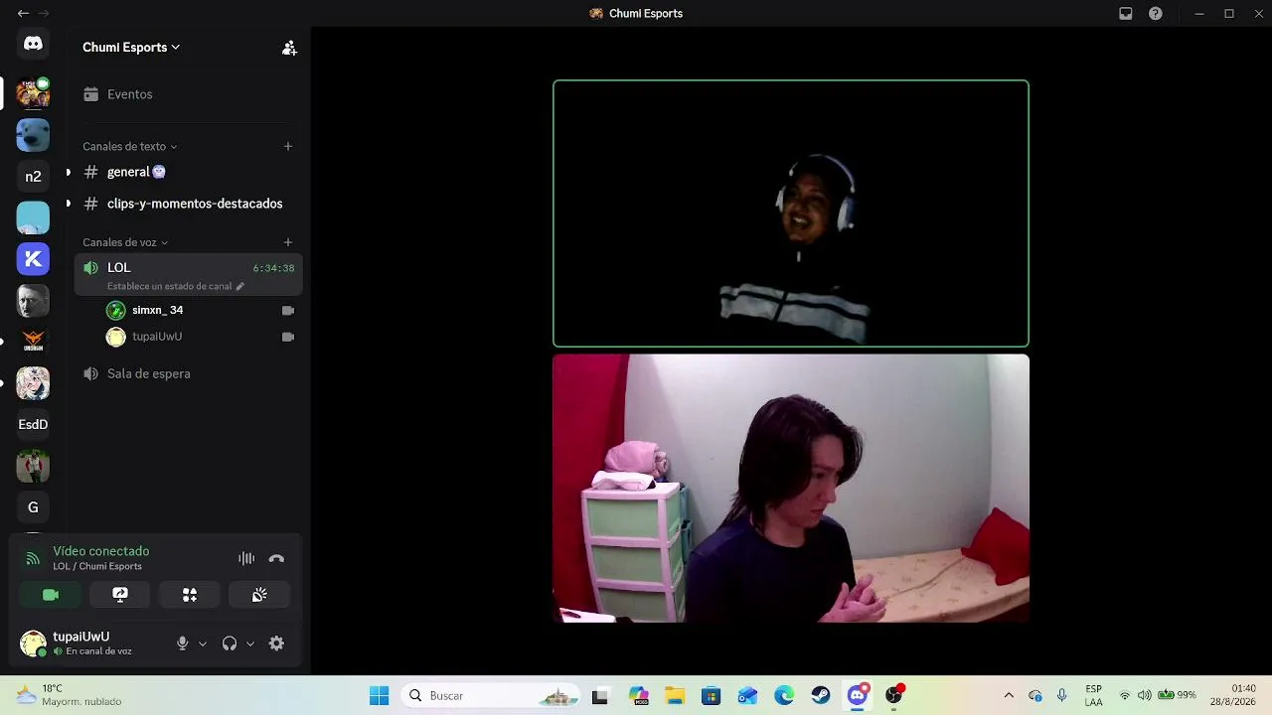Open the EsdD server
This screenshot has height=715, width=1272.
(33, 424)
